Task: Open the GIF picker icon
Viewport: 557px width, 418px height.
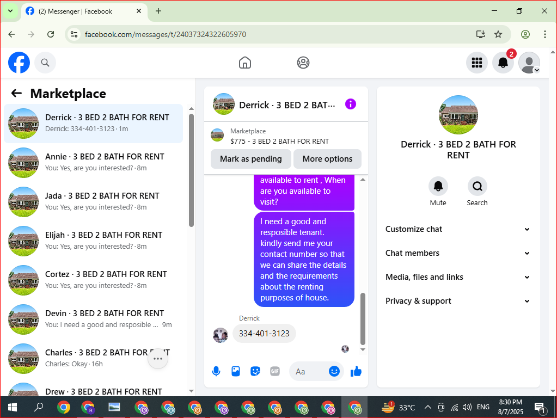Action: pyautogui.click(x=274, y=372)
